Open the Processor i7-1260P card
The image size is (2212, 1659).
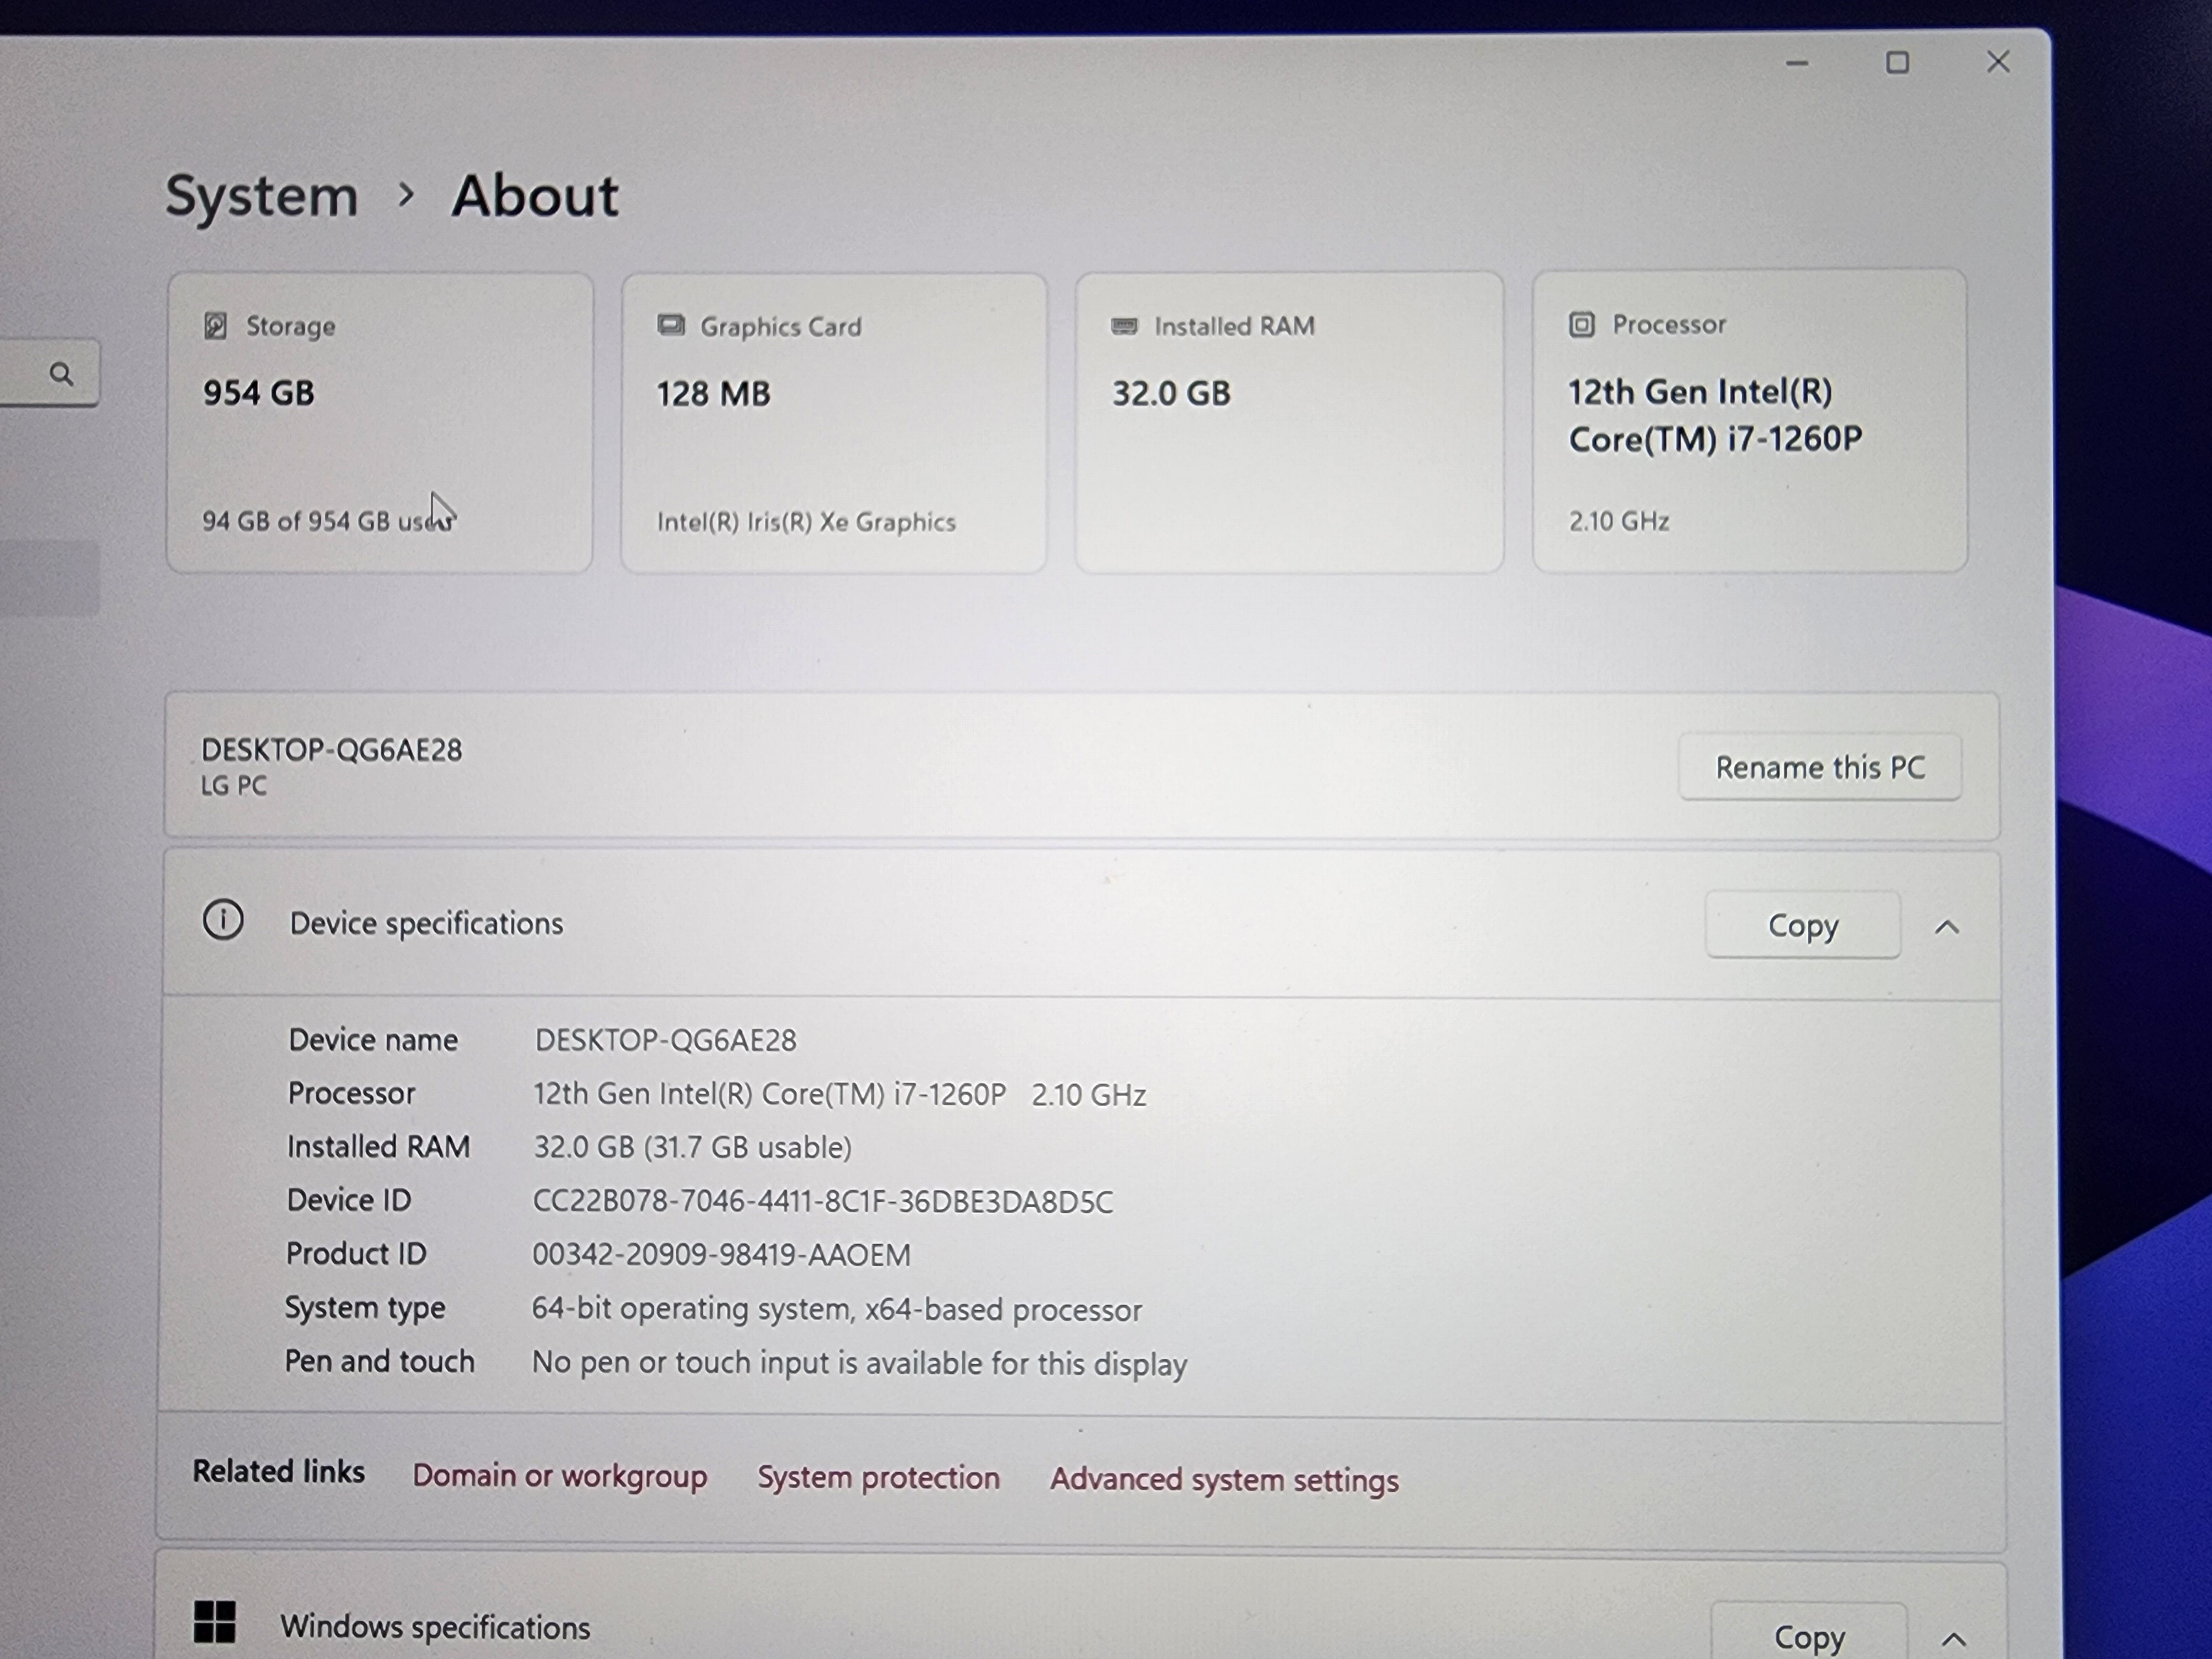pos(1750,421)
